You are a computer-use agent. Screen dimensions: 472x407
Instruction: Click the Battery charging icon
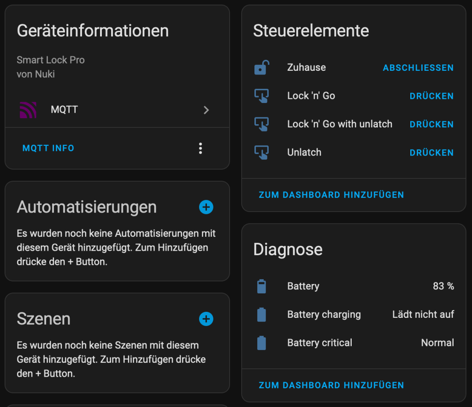(x=262, y=314)
